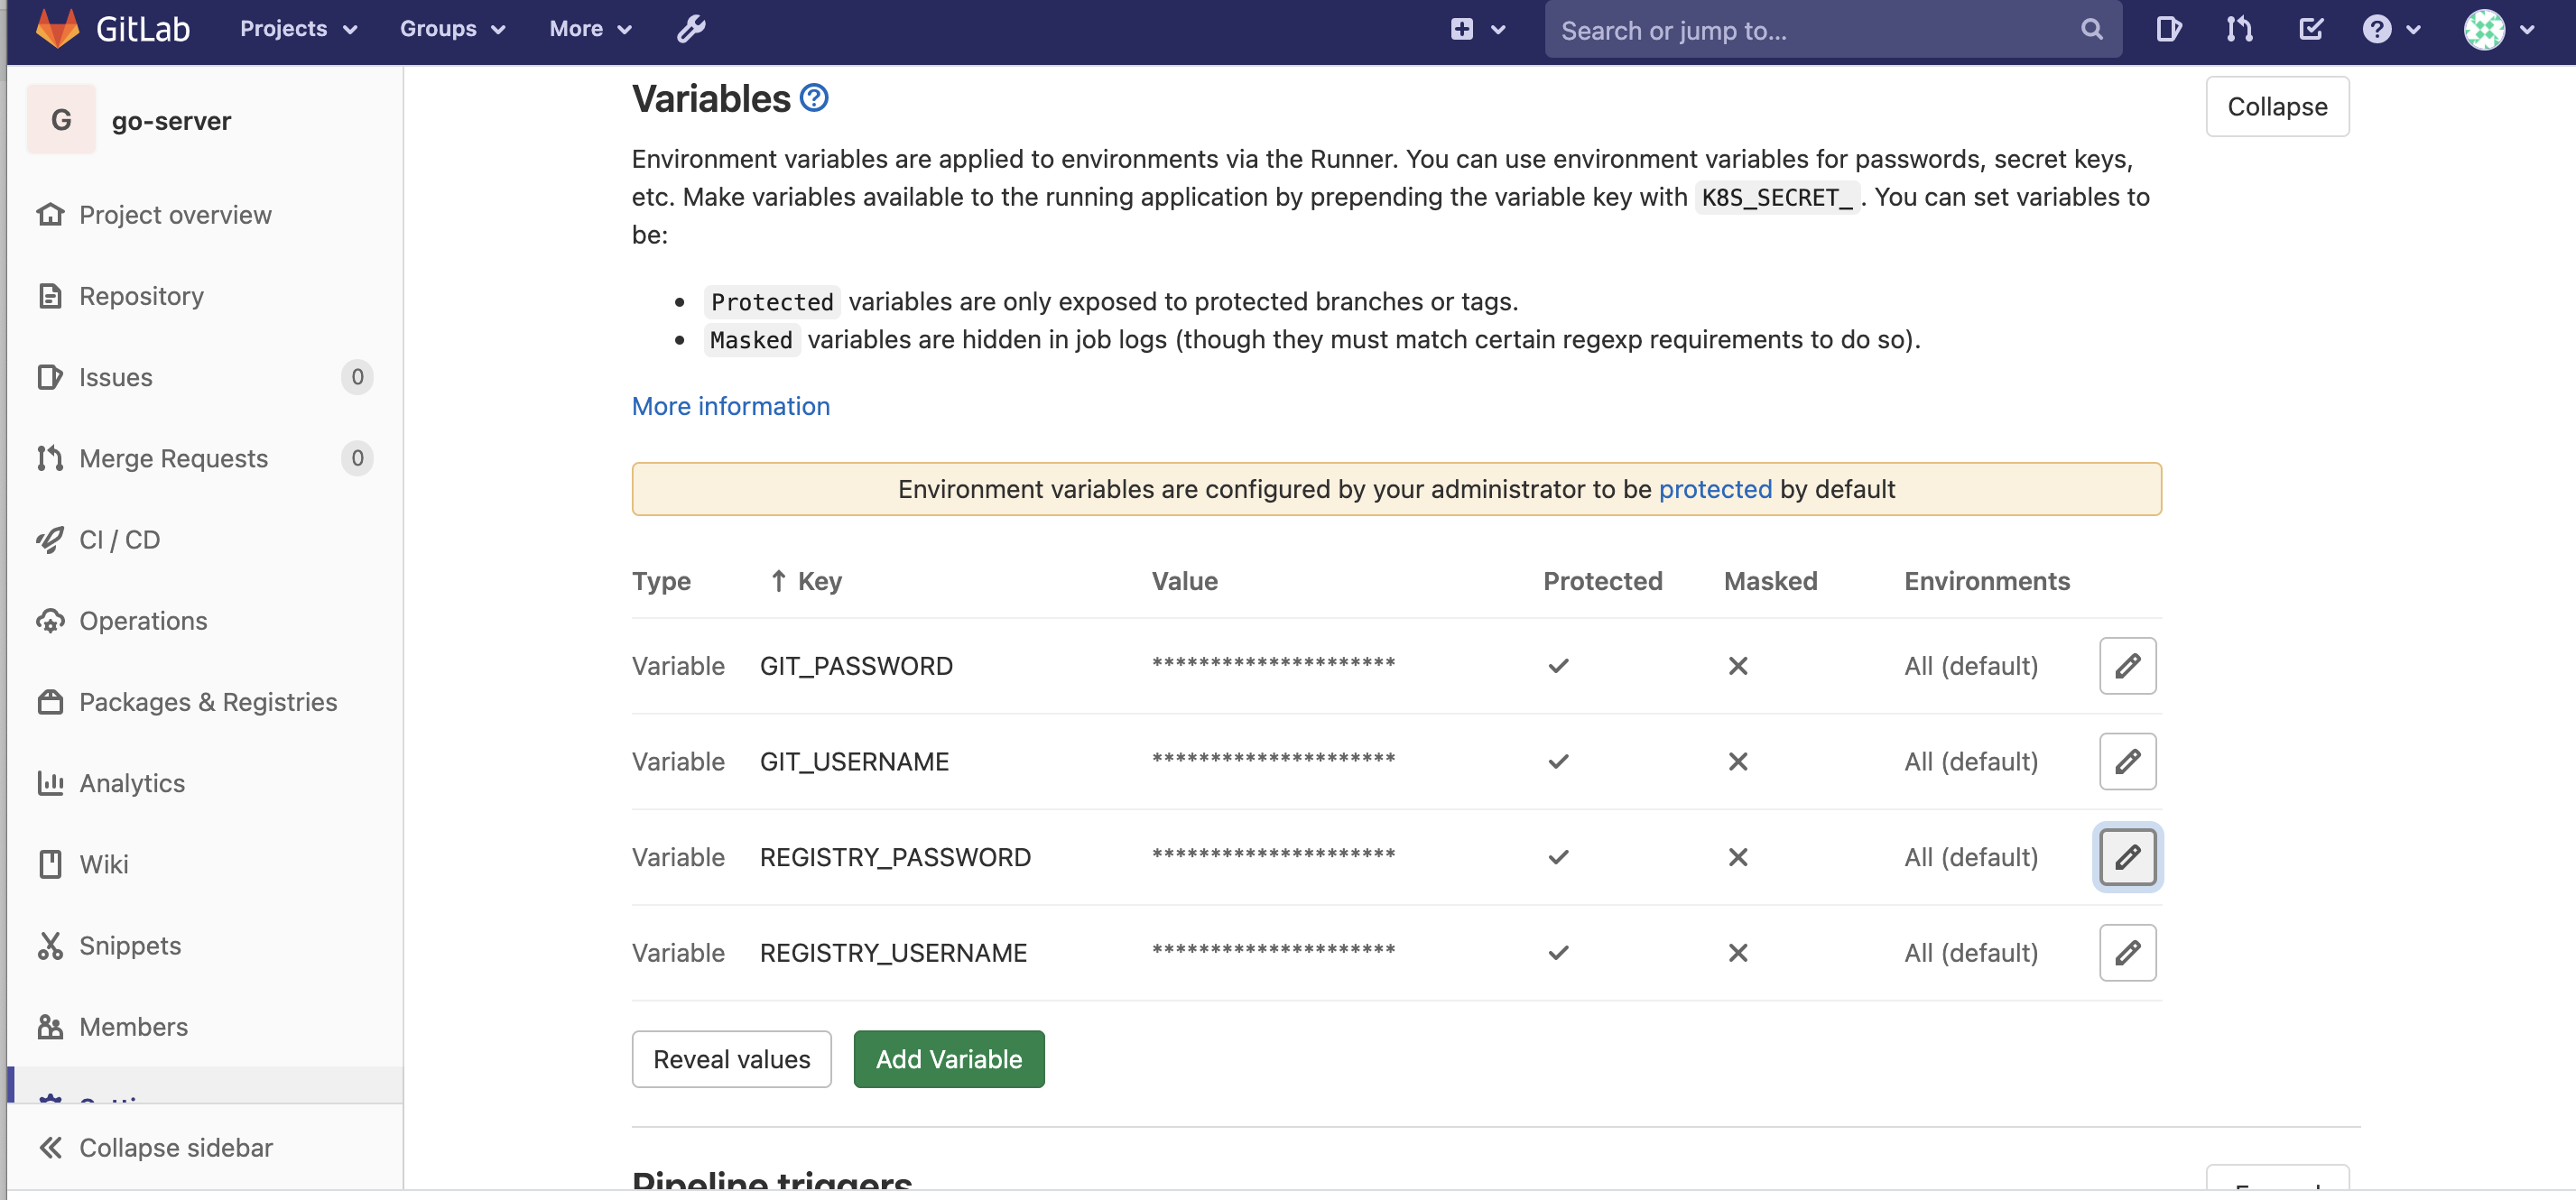
Task: Open merge requests icon in top navbar
Action: coord(2239,29)
